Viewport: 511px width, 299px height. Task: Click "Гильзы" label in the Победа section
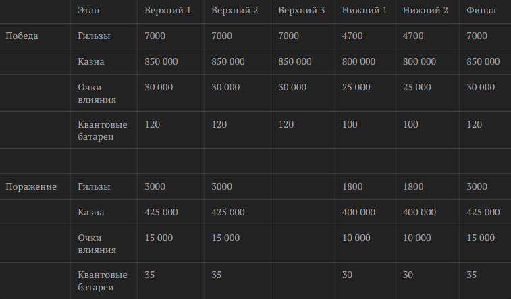[94, 36]
